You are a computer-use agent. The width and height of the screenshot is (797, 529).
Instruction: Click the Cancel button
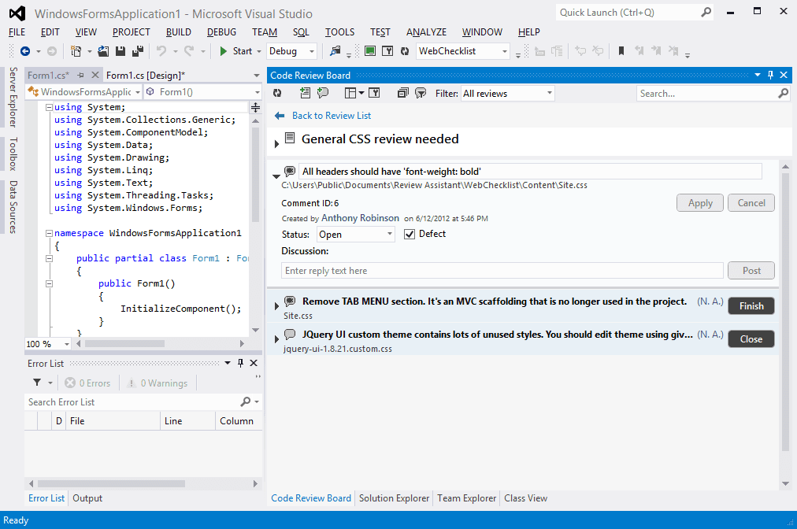(751, 203)
